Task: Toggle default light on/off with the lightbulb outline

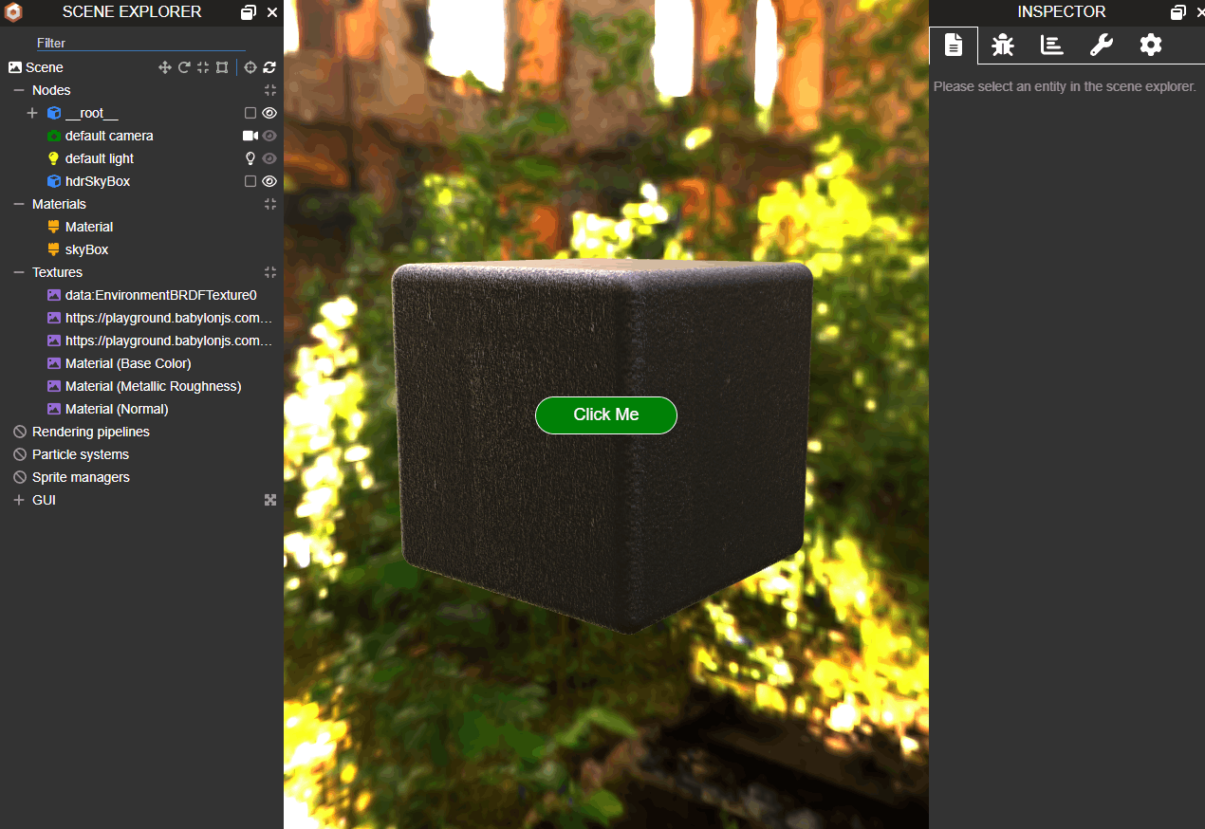Action: tap(250, 158)
